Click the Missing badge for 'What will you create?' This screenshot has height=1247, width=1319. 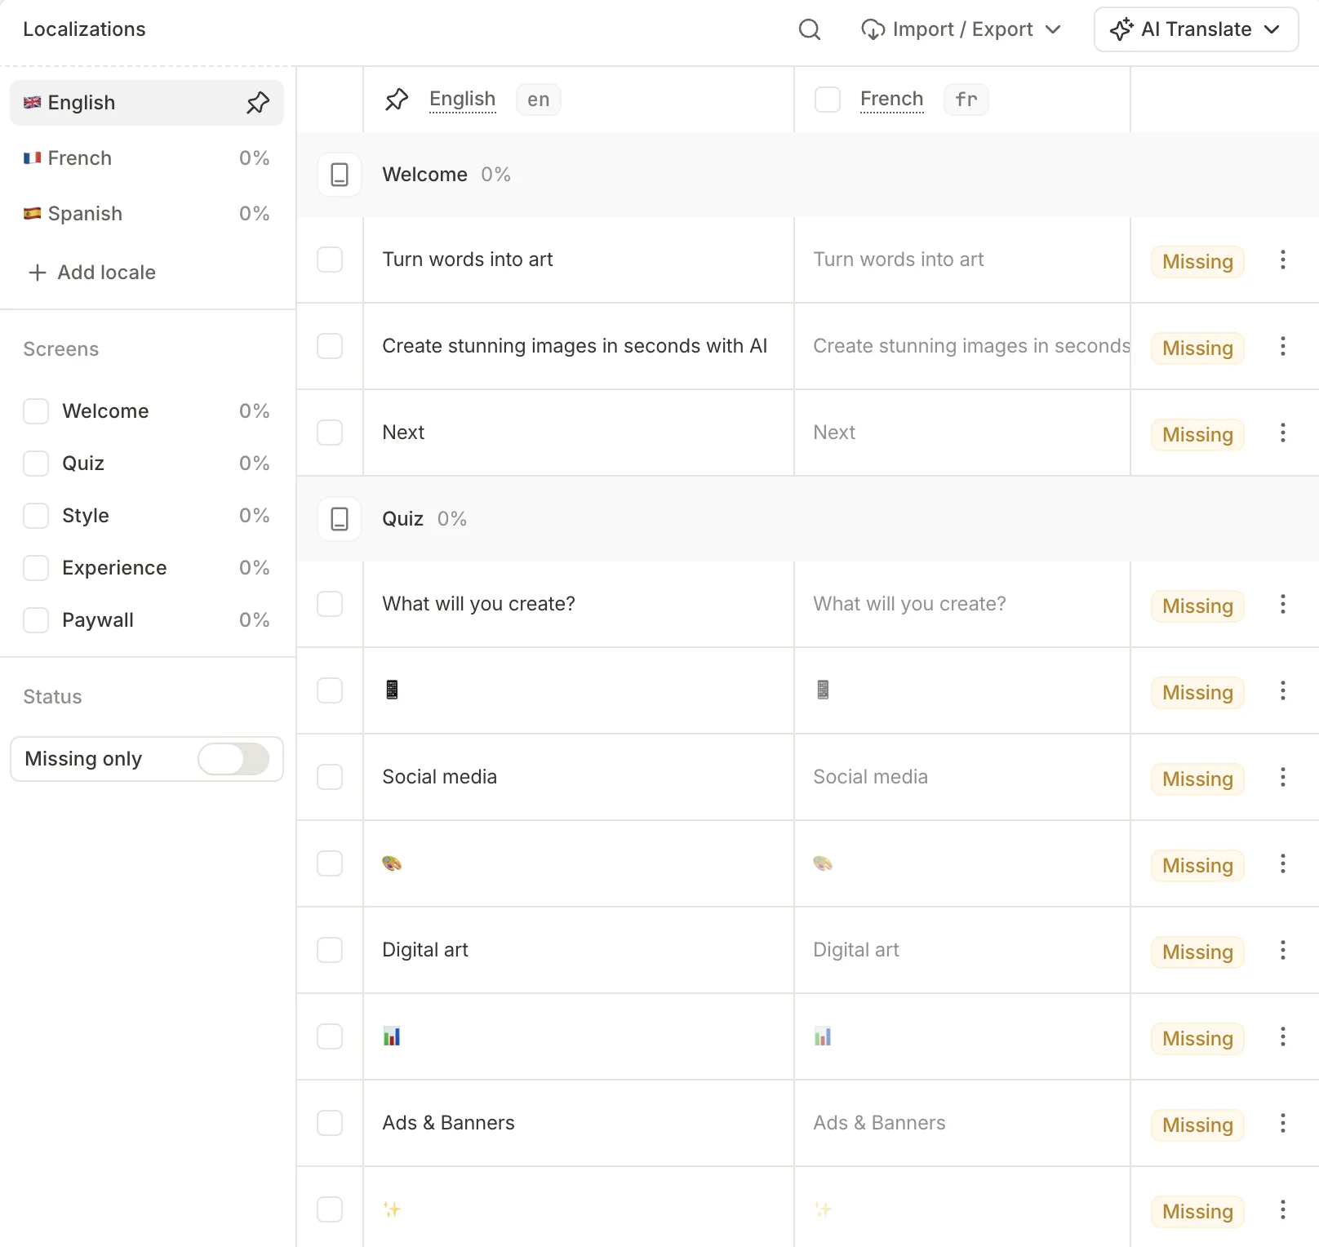pyautogui.click(x=1197, y=606)
